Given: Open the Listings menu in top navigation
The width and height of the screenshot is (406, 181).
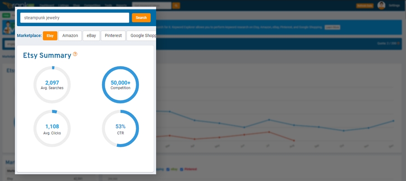Looking at the screenshot, I should pos(64,5).
